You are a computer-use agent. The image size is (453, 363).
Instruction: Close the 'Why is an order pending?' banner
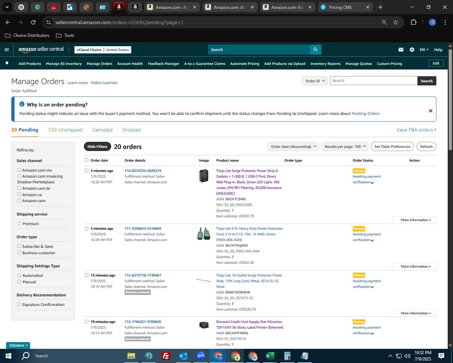point(431,111)
